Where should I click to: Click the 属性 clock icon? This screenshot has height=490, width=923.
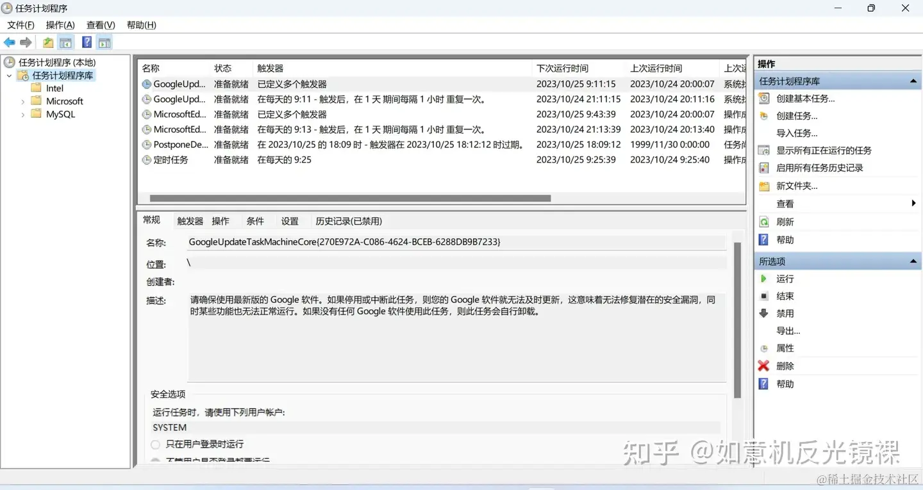[763, 348]
